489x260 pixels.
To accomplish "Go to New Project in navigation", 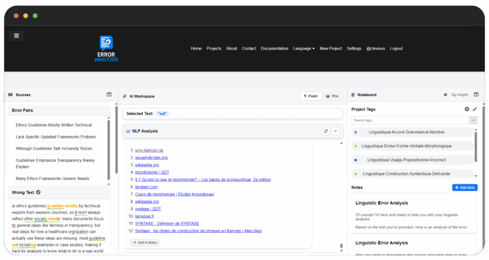I will [330, 49].
